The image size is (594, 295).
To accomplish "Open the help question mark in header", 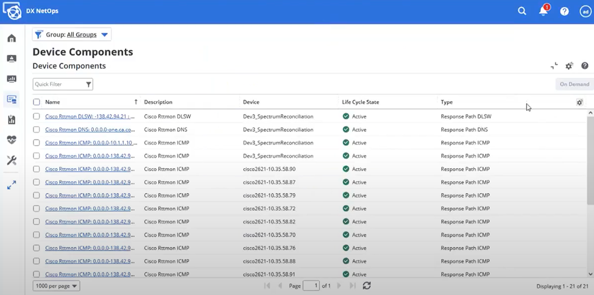I will click(564, 11).
